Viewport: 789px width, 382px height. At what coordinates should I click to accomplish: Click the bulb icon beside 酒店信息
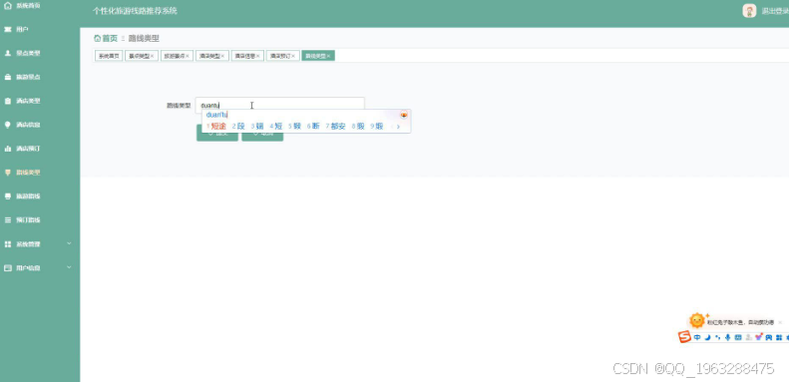[8, 125]
